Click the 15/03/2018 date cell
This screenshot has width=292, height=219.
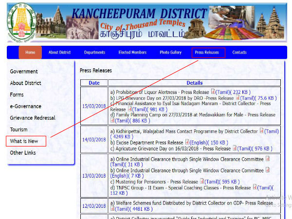94,106
